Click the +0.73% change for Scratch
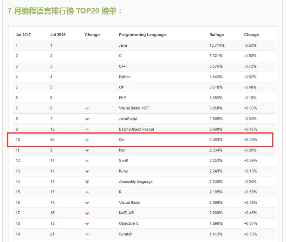286x242 pixels. 250,234
